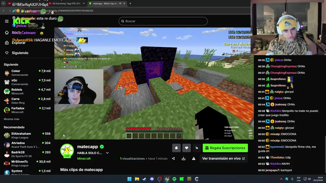Open Badrik28 recommended channel
This screenshot has width=326, height=183.
27,154
